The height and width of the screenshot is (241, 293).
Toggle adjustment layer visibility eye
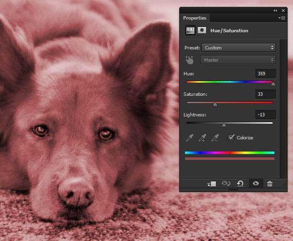point(255,184)
